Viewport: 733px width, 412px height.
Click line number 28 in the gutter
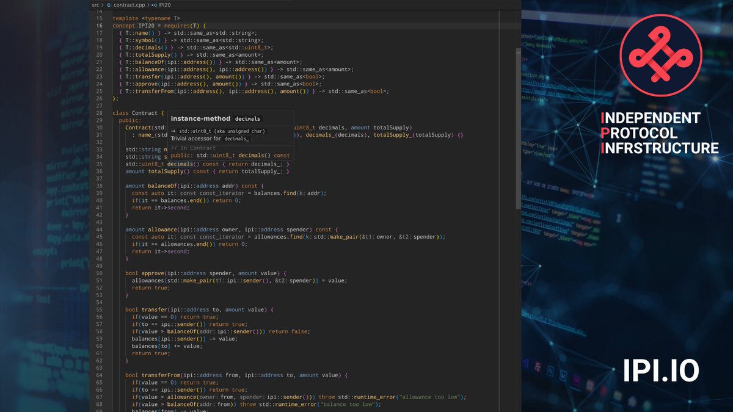pos(98,113)
